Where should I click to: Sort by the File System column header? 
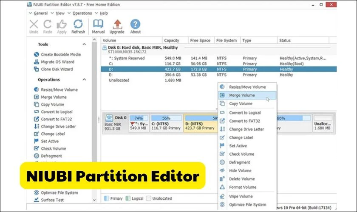227,40
